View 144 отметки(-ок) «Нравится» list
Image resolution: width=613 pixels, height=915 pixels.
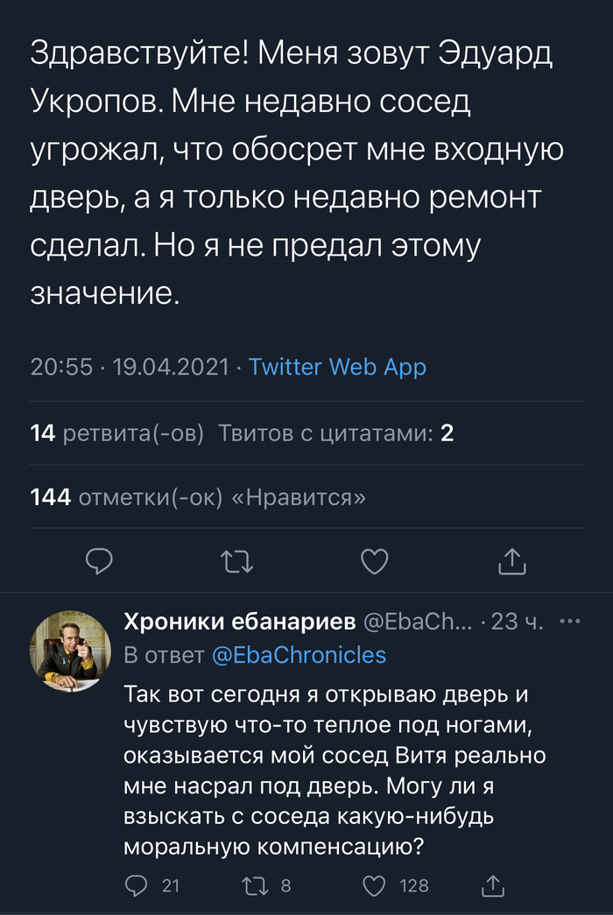point(198,497)
